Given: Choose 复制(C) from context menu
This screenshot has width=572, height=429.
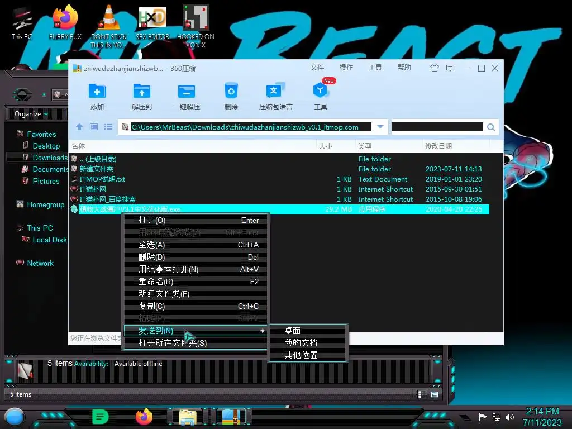Looking at the screenshot, I should (196, 307).
